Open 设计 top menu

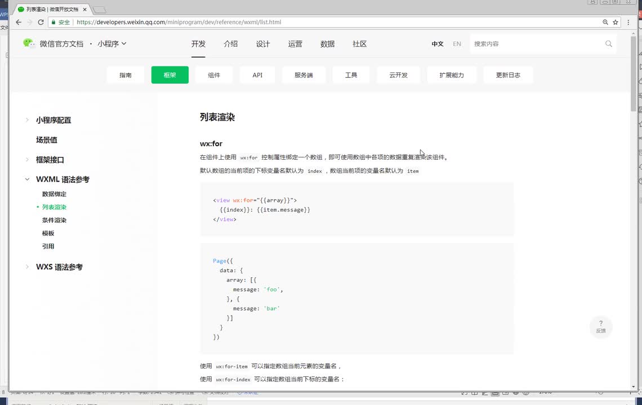(x=263, y=44)
